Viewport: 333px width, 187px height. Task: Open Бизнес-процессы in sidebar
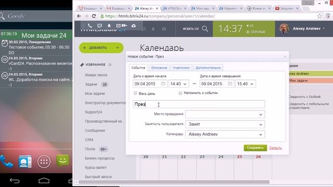click(x=99, y=158)
